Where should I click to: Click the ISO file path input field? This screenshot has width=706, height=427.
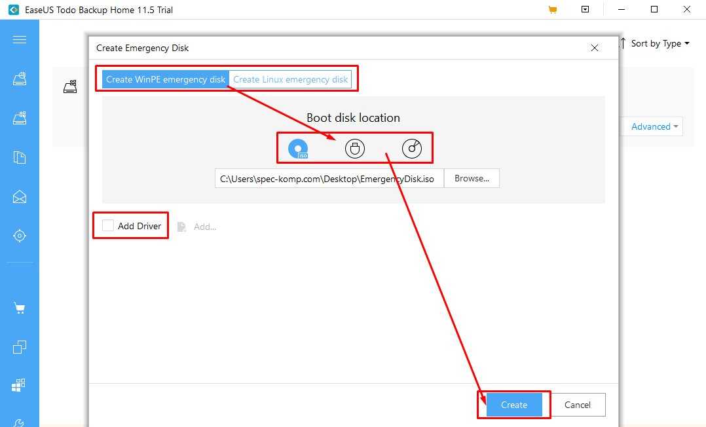click(x=329, y=179)
